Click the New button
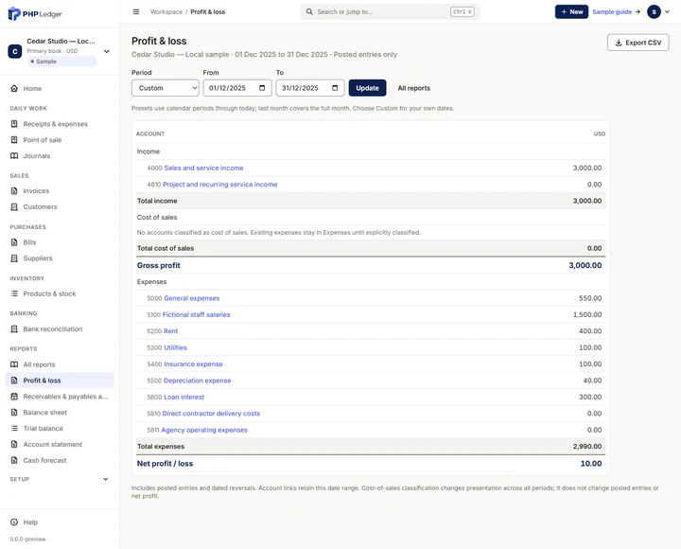The image size is (681, 549). point(571,11)
